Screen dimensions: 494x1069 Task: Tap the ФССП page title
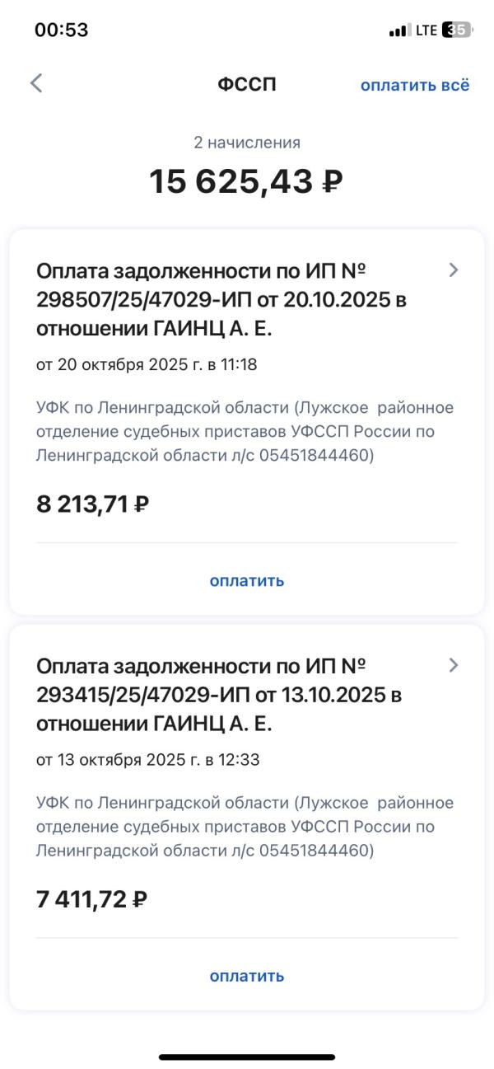(247, 84)
